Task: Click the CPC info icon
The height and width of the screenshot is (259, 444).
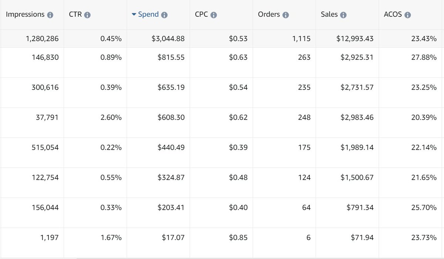Action: click(x=213, y=15)
